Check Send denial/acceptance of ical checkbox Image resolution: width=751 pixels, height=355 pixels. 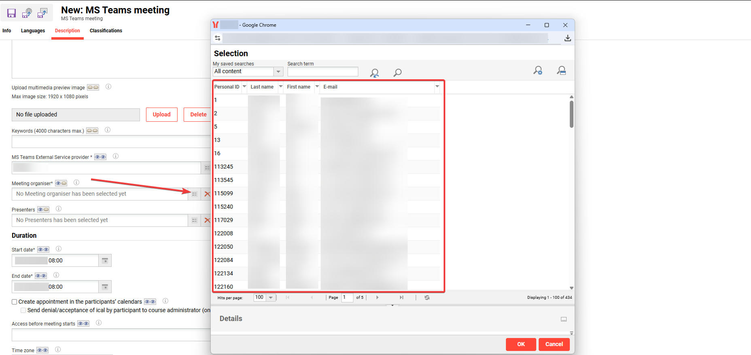click(x=23, y=310)
